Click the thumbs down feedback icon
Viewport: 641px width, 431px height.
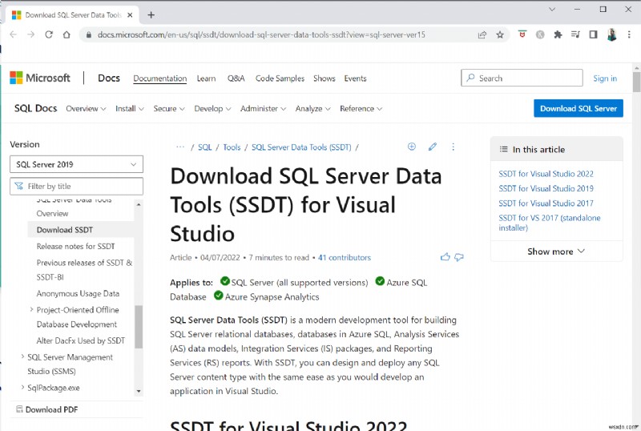point(459,257)
